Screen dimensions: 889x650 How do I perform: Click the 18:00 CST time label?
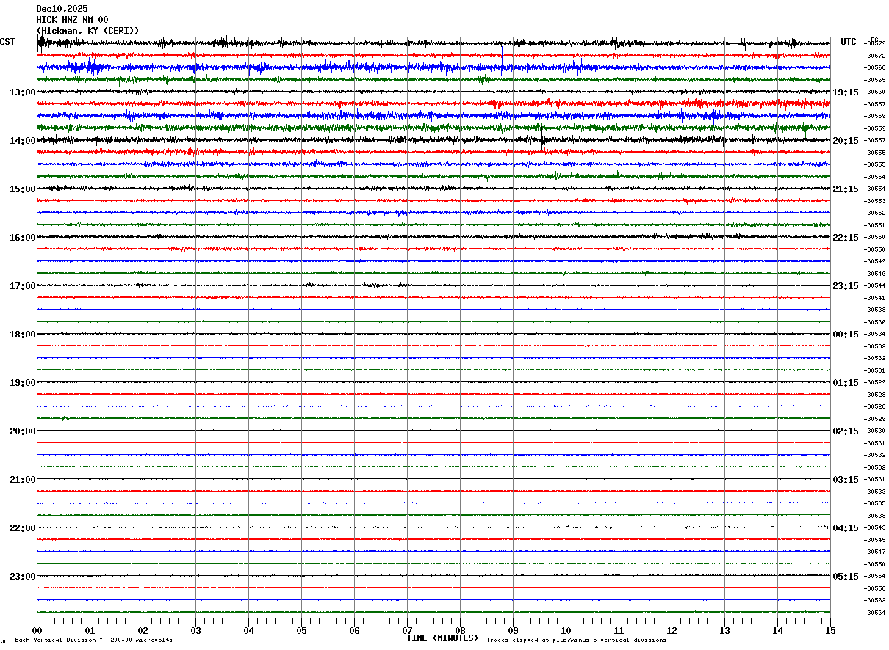tap(22, 335)
